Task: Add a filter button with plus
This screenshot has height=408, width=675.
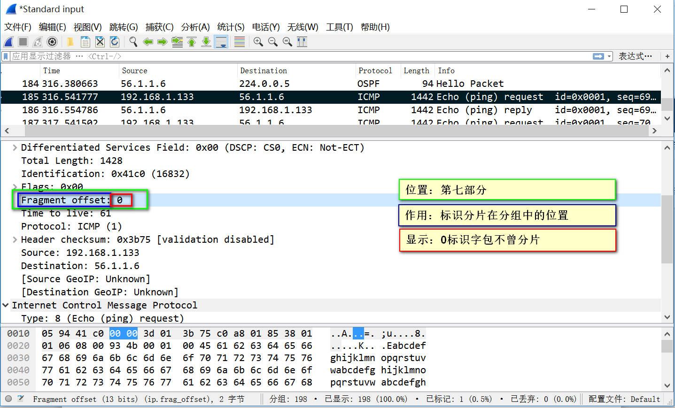Action: [667, 56]
